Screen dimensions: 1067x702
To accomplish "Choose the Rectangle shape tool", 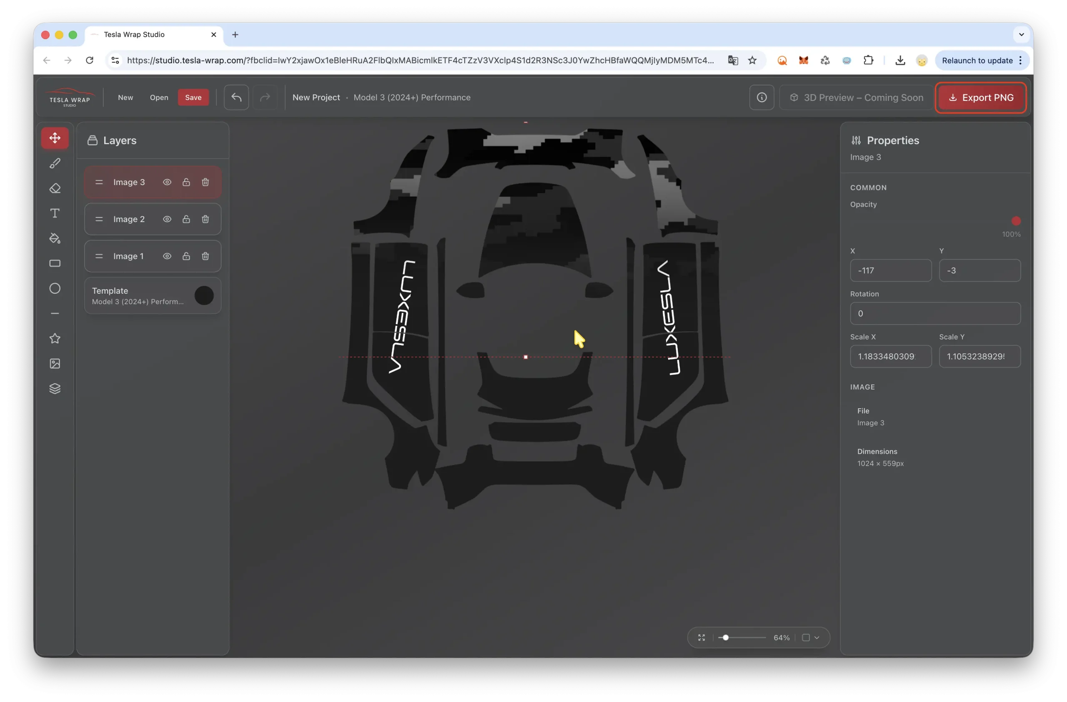I will pyautogui.click(x=55, y=263).
